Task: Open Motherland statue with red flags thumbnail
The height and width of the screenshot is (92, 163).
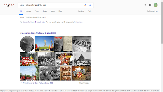Action: click(44, 44)
